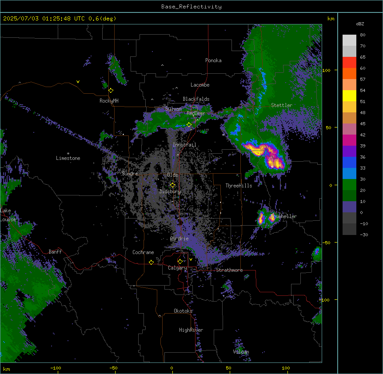The image size is (383, 374).
Task: Click the asterisk marker above Limestone
Action: [x=68, y=154]
